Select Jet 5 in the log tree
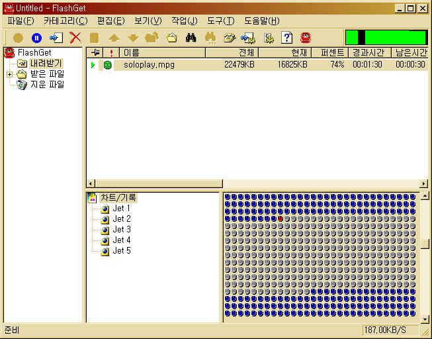Viewport: 432px width, 339px height. click(122, 251)
